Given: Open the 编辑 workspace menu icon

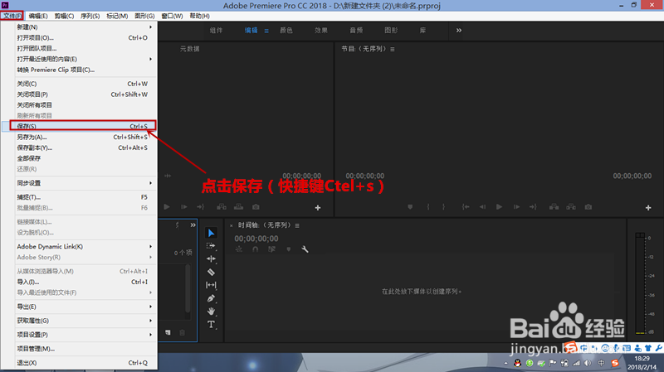Looking at the screenshot, I should pyautogui.click(x=266, y=31).
